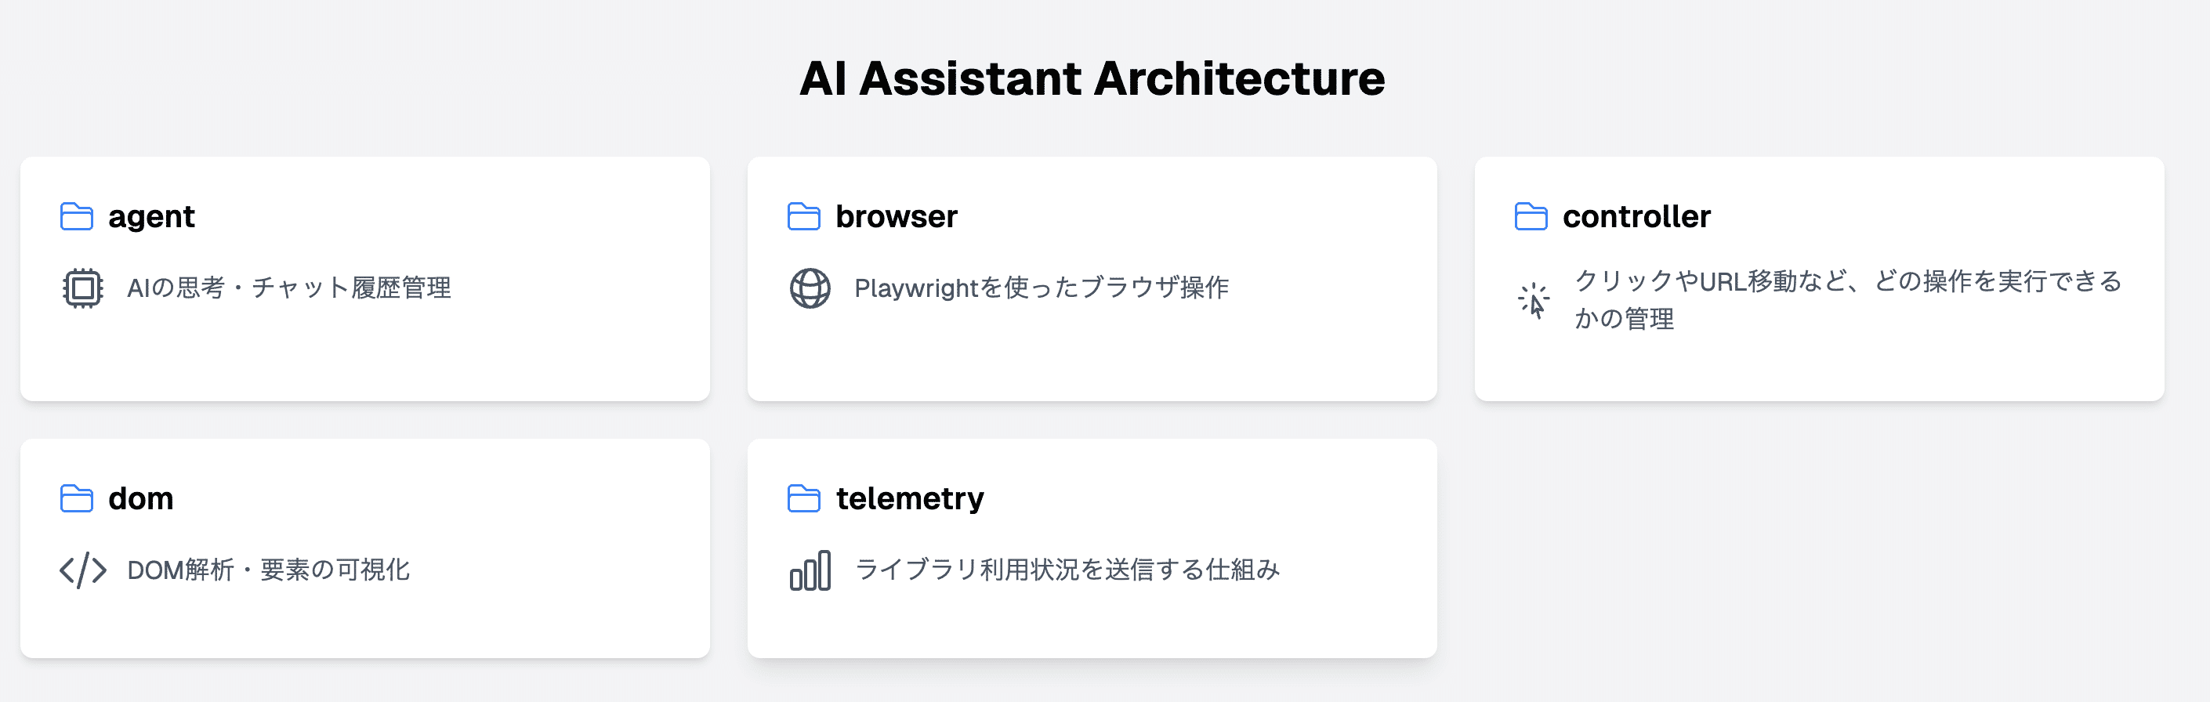Click the CPU chip icon in agent card
The height and width of the screenshot is (702, 2210).
(82, 288)
